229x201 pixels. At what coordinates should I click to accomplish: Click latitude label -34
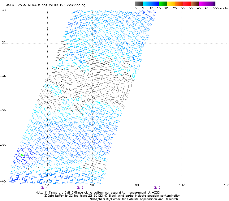[3, 76]
